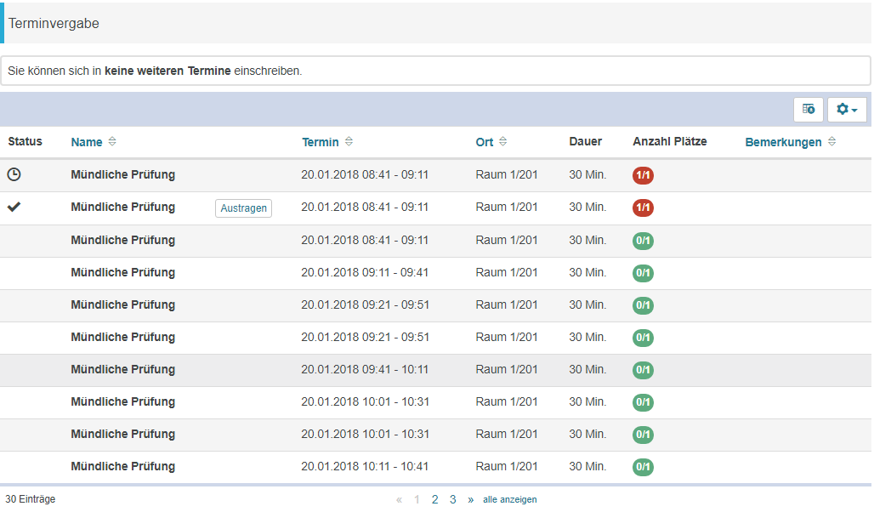Click sort arrows next to Name column

[x=112, y=142]
